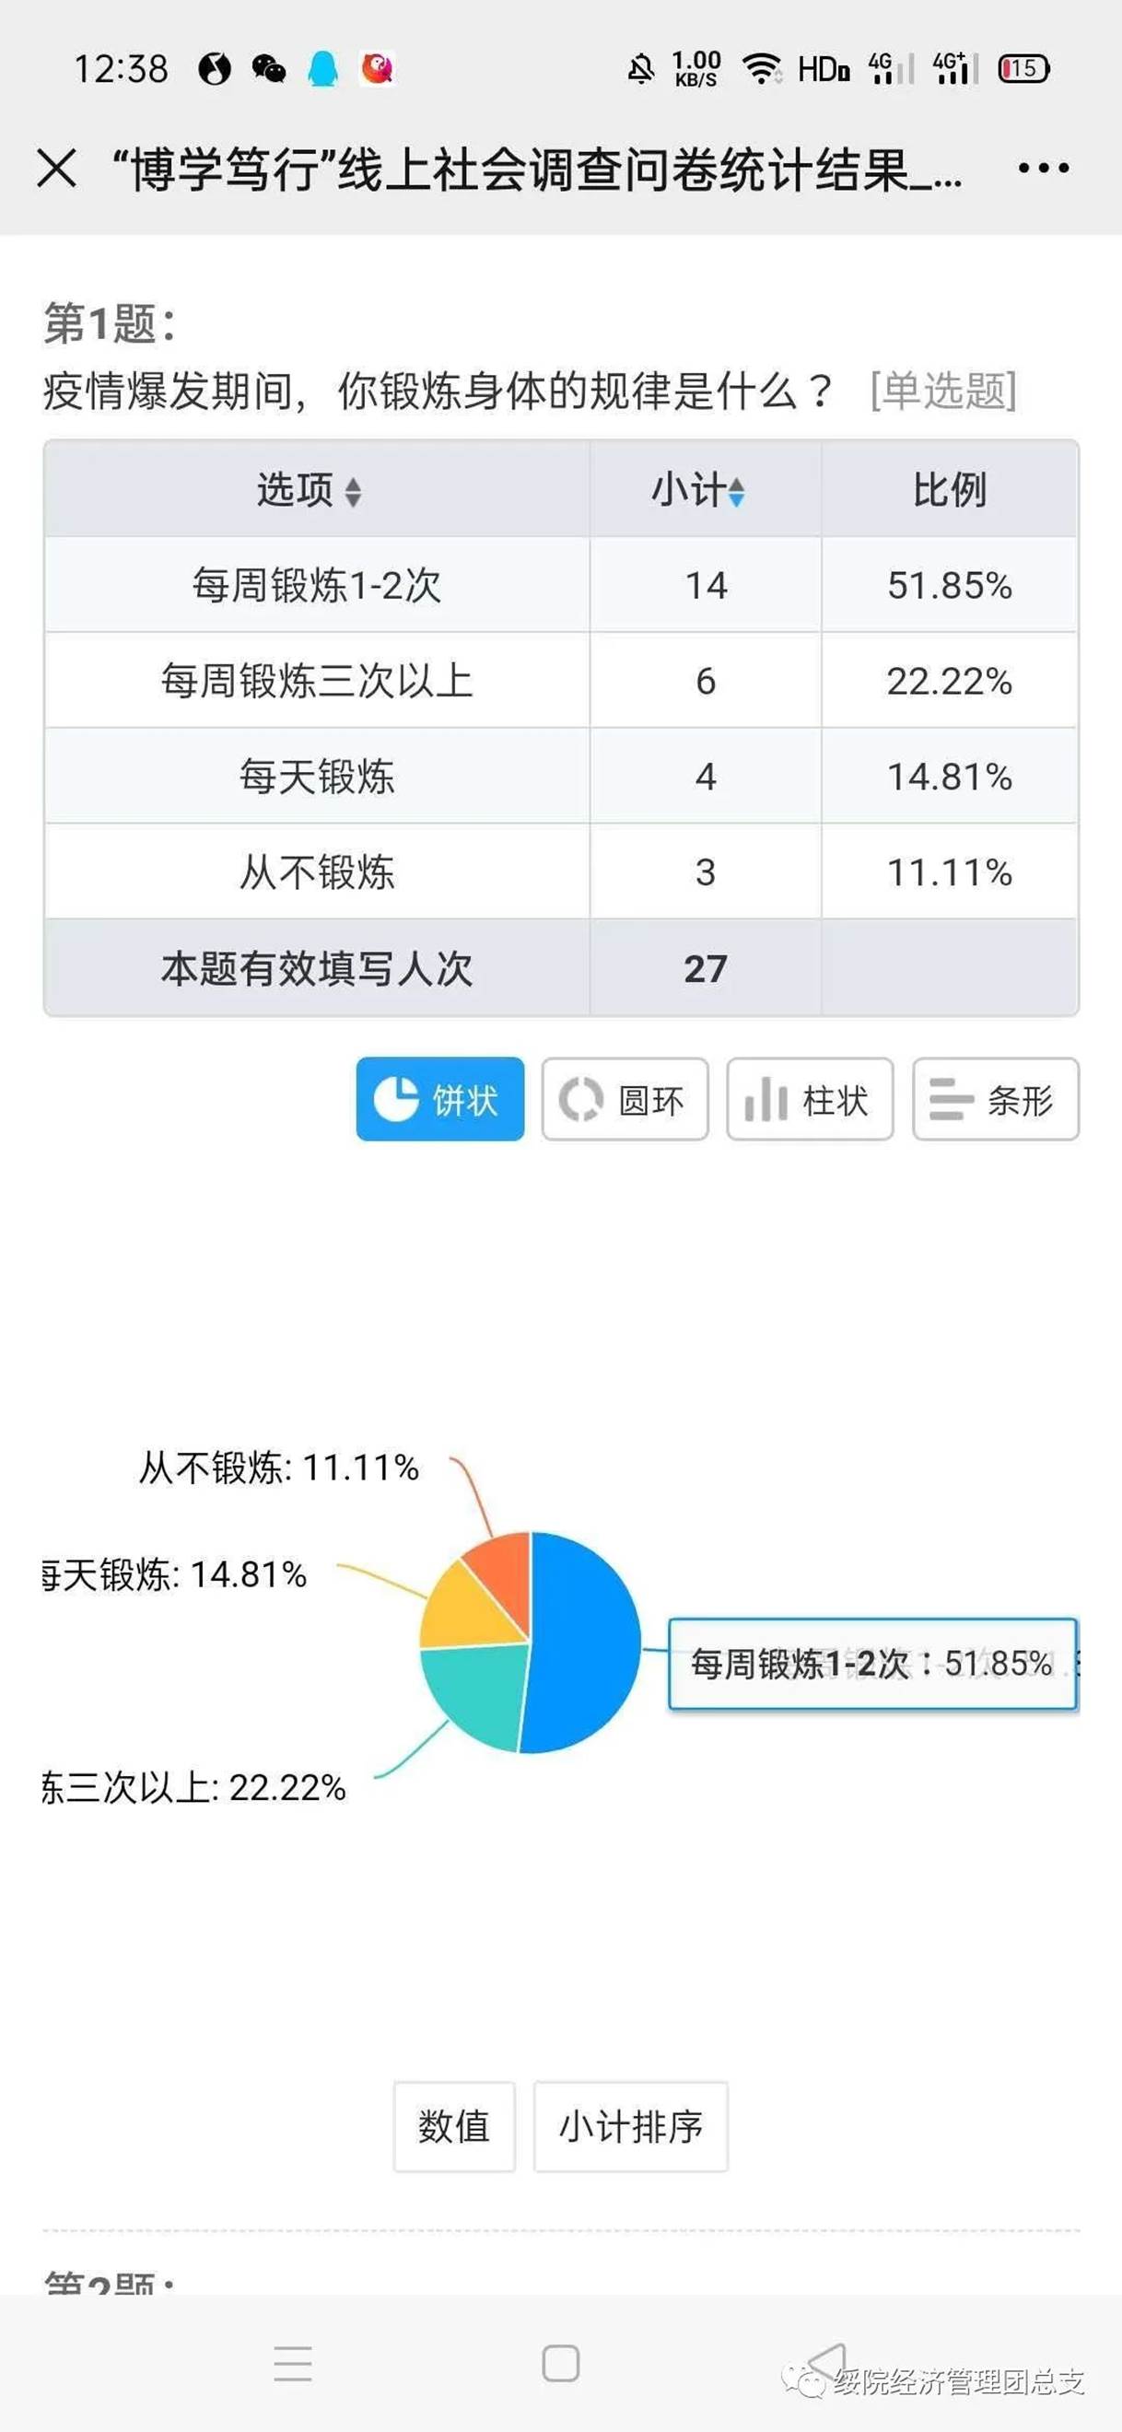The width and height of the screenshot is (1122, 2432).
Task: Close the survey results page
Action: pos(57,169)
